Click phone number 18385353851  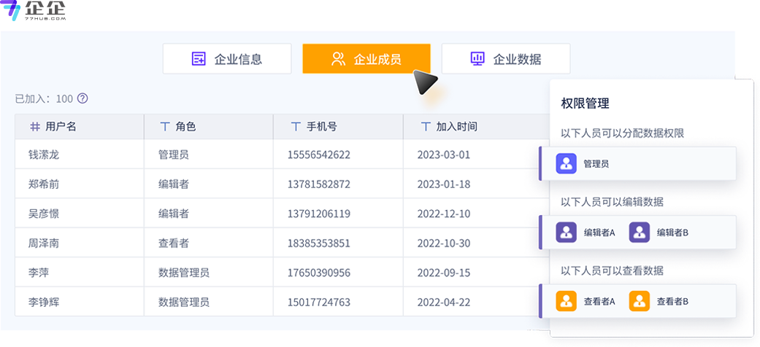point(319,243)
